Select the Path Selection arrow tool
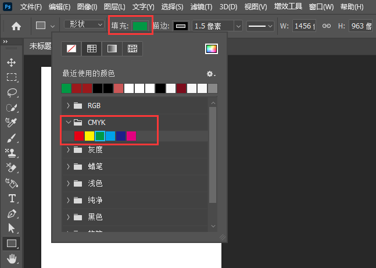 11,228
